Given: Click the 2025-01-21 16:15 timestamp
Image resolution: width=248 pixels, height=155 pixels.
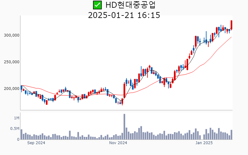Looking at the screenshot, I should (x=124, y=15).
